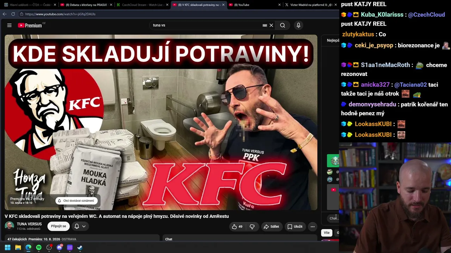Select the 'Vše' filter chip
This screenshot has height=253, width=451.
pos(327,233)
